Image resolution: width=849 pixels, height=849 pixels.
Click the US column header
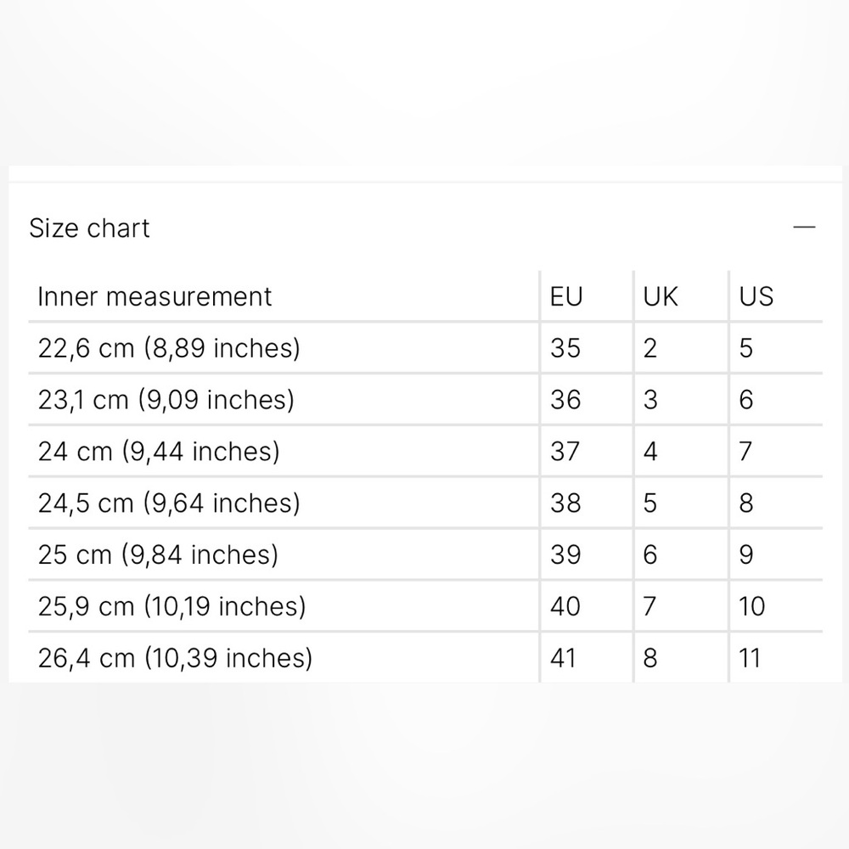click(756, 296)
